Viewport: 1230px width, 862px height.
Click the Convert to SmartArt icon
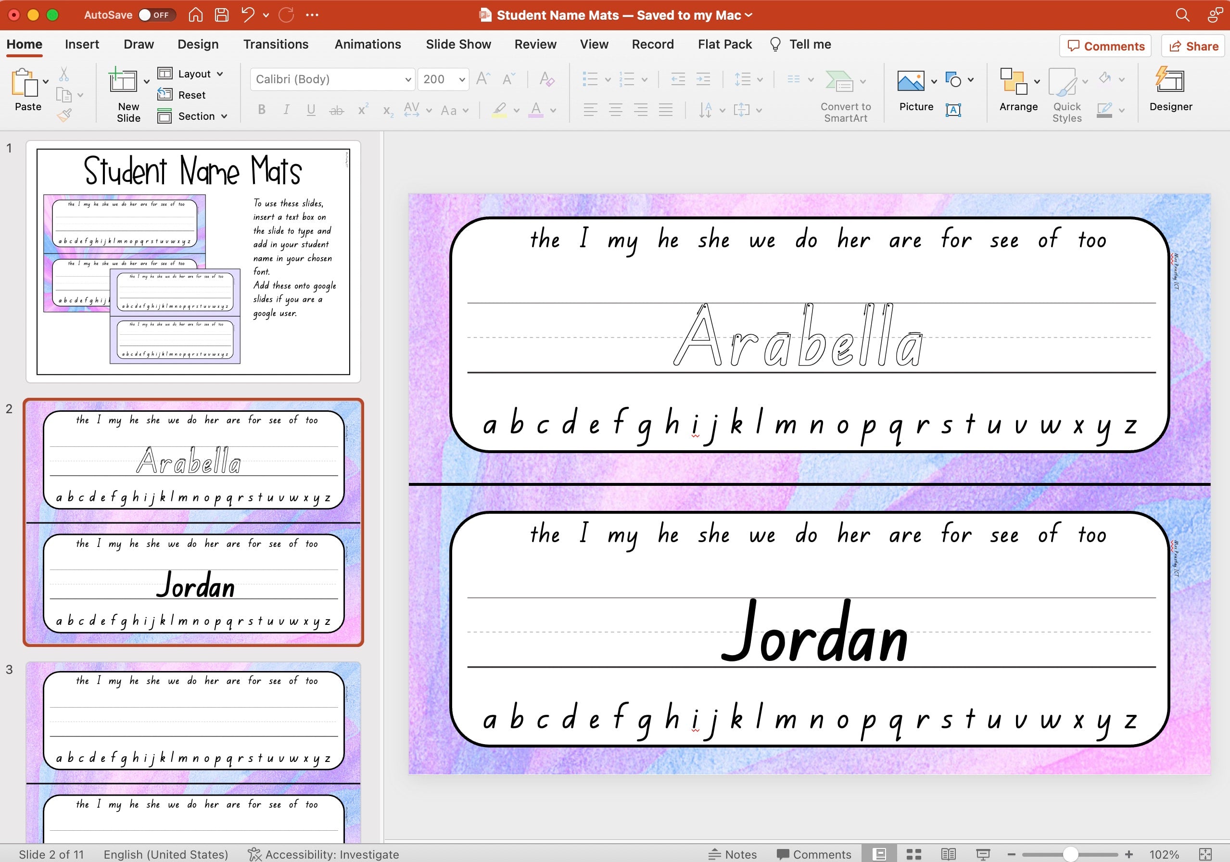coord(839,81)
